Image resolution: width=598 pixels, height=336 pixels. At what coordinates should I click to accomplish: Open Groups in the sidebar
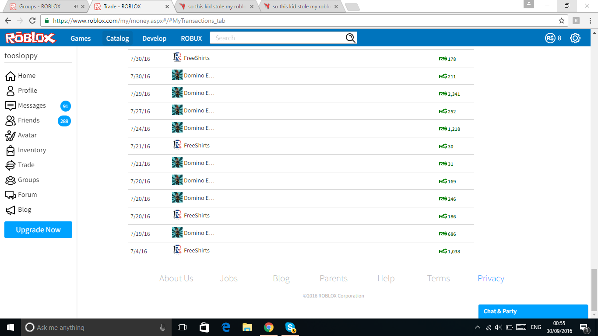click(x=22, y=180)
